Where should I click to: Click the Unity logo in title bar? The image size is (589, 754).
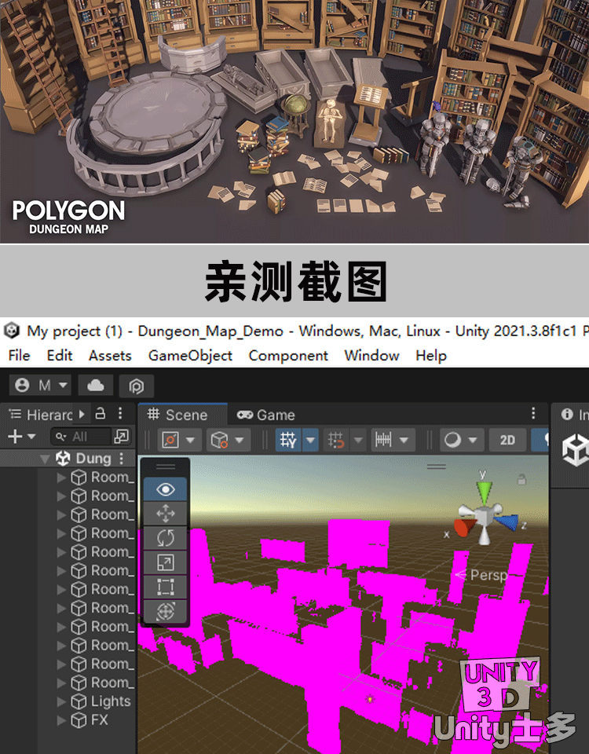click(12, 331)
